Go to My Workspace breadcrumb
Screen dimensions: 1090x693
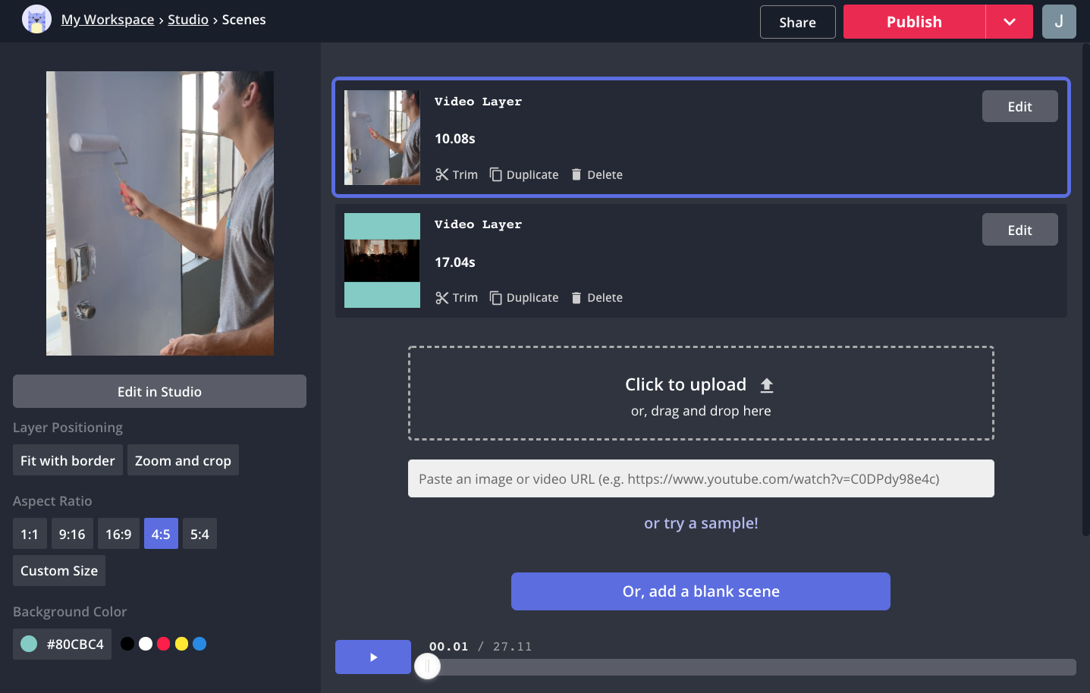tap(108, 20)
